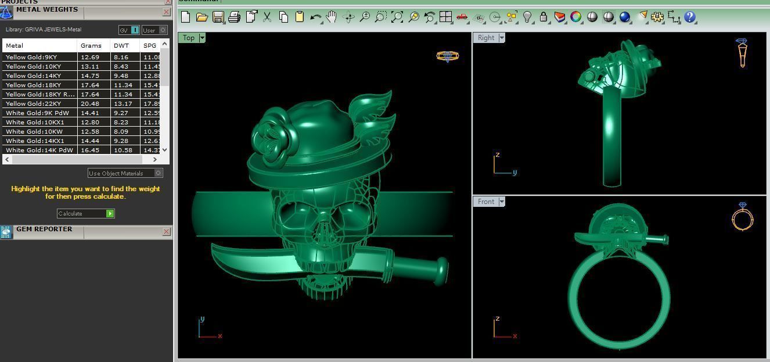The image size is (770, 362).
Task: Select the White Gold:9K PdW row
Action: pyautogui.click(x=81, y=113)
